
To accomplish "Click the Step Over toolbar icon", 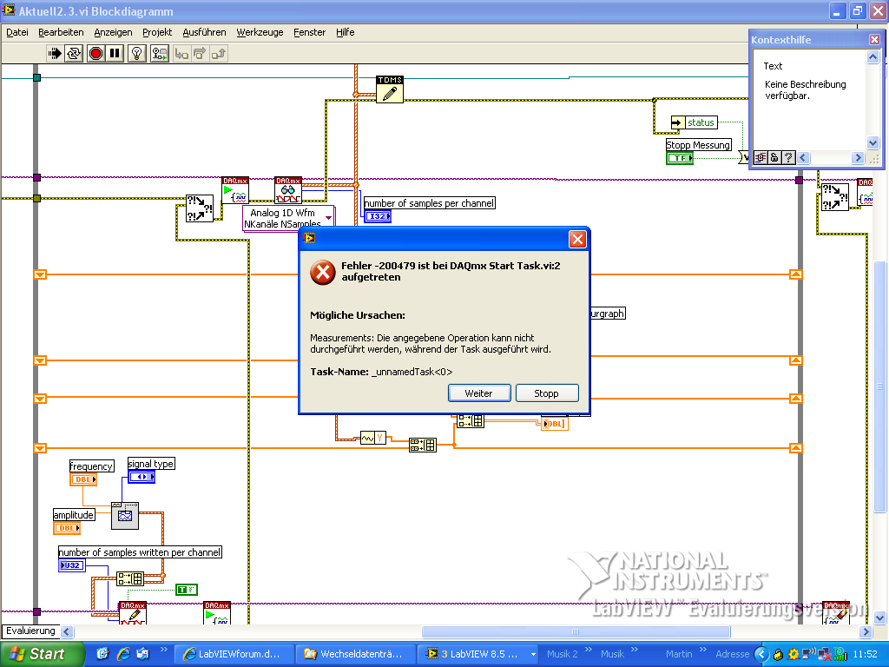I will (200, 53).
